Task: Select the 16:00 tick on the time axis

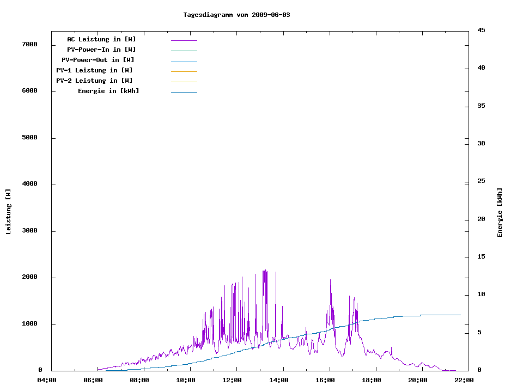Action: [325, 380]
